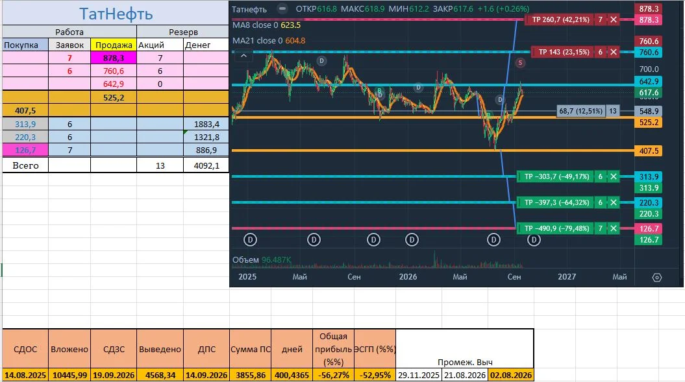Screen dimensions: 685x382
Task: Click the position label 68,7 (12,51%)
Action: point(581,111)
